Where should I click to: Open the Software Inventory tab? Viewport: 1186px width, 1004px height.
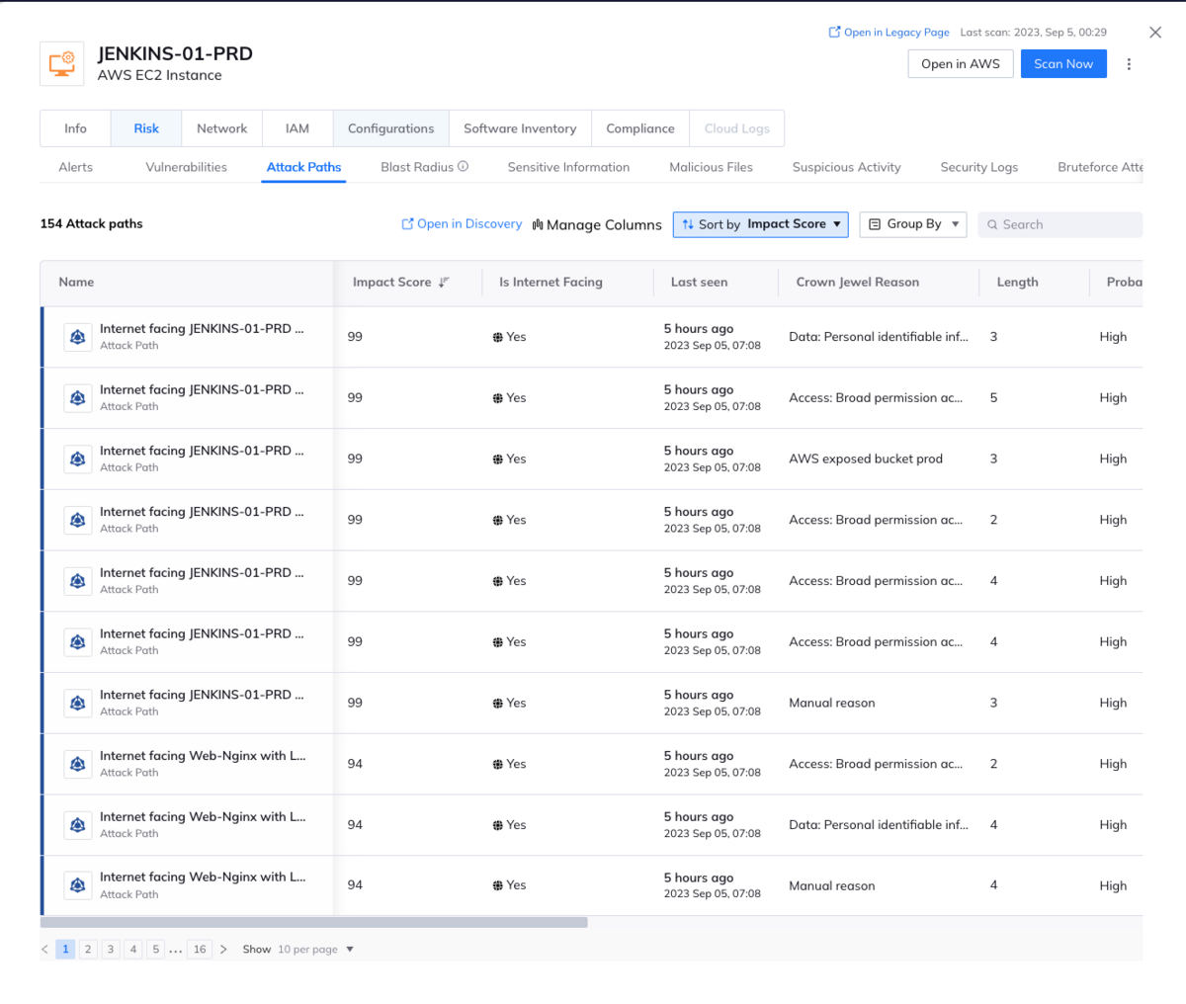pyautogui.click(x=520, y=128)
